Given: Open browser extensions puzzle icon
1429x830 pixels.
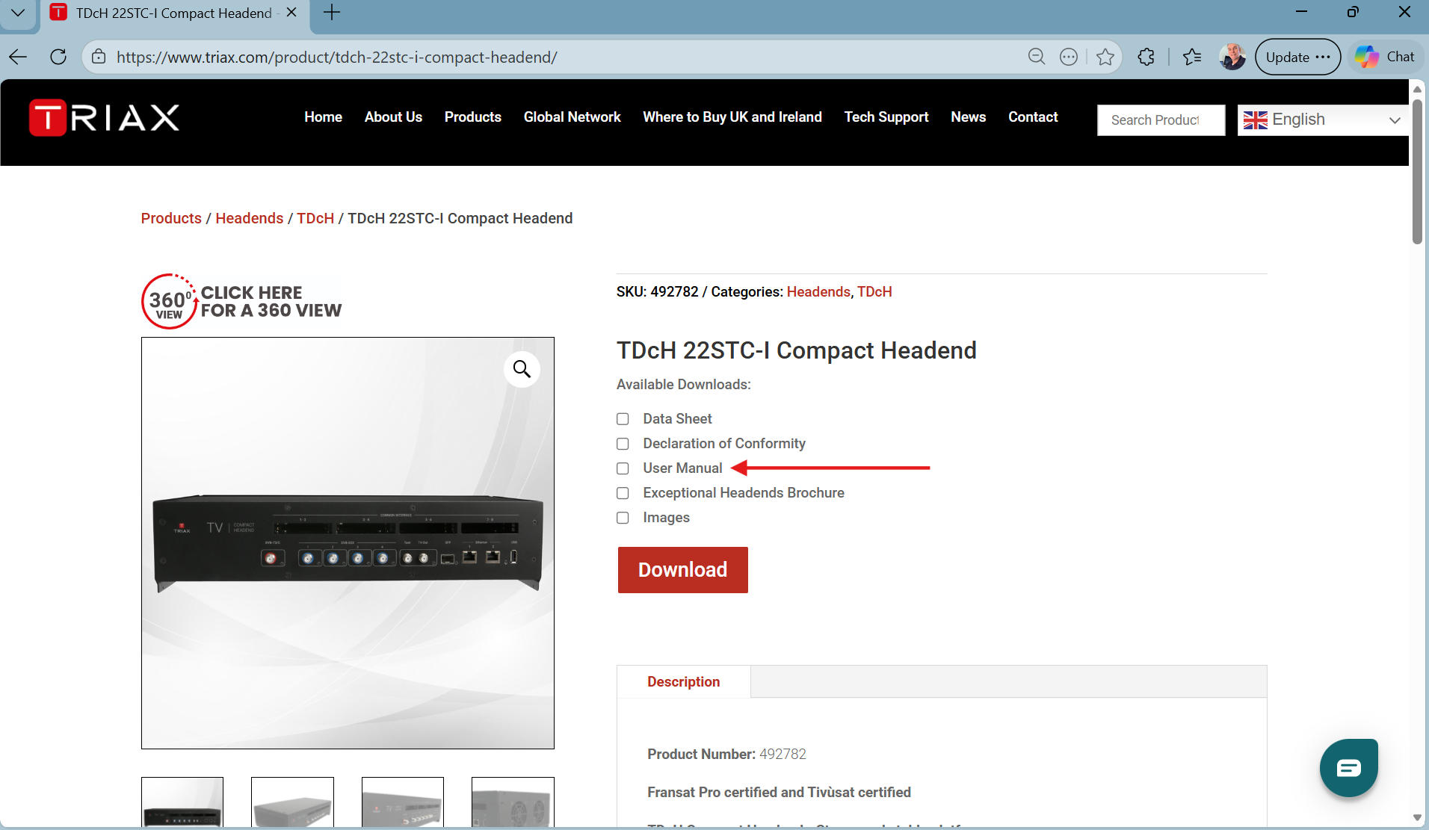Looking at the screenshot, I should (x=1146, y=57).
